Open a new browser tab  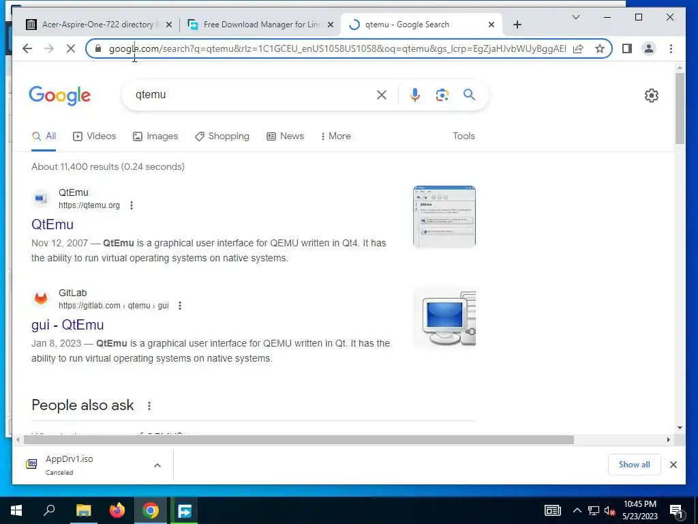pyautogui.click(x=517, y=25)
